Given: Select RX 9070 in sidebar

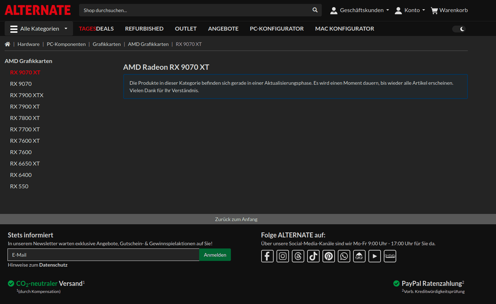Looking at the screenshot, I should (21, 84).
